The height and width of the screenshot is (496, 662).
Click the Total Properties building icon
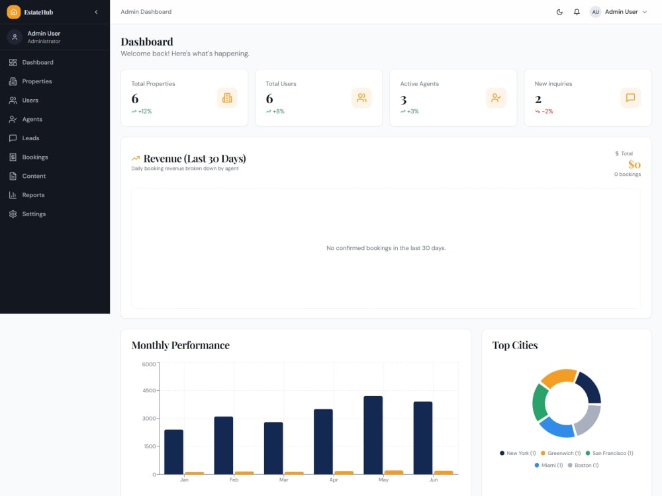(227, 98)
